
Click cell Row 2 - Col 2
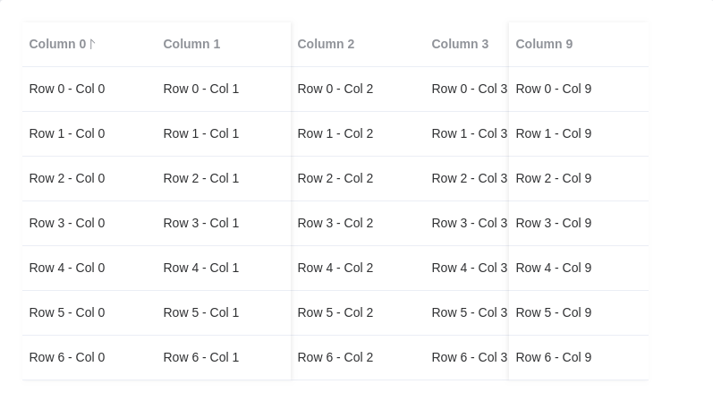click(335, 178)
